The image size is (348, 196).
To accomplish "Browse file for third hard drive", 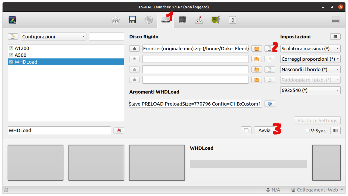I will coord(269,69).
